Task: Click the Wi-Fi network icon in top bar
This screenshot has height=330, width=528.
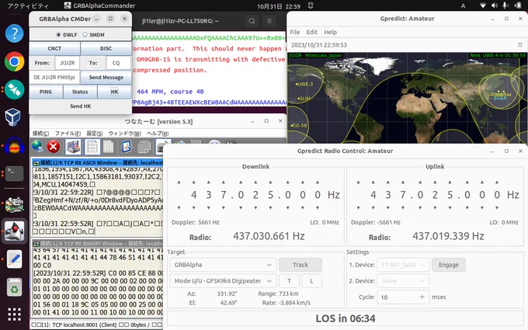Action: pos(483,5)
